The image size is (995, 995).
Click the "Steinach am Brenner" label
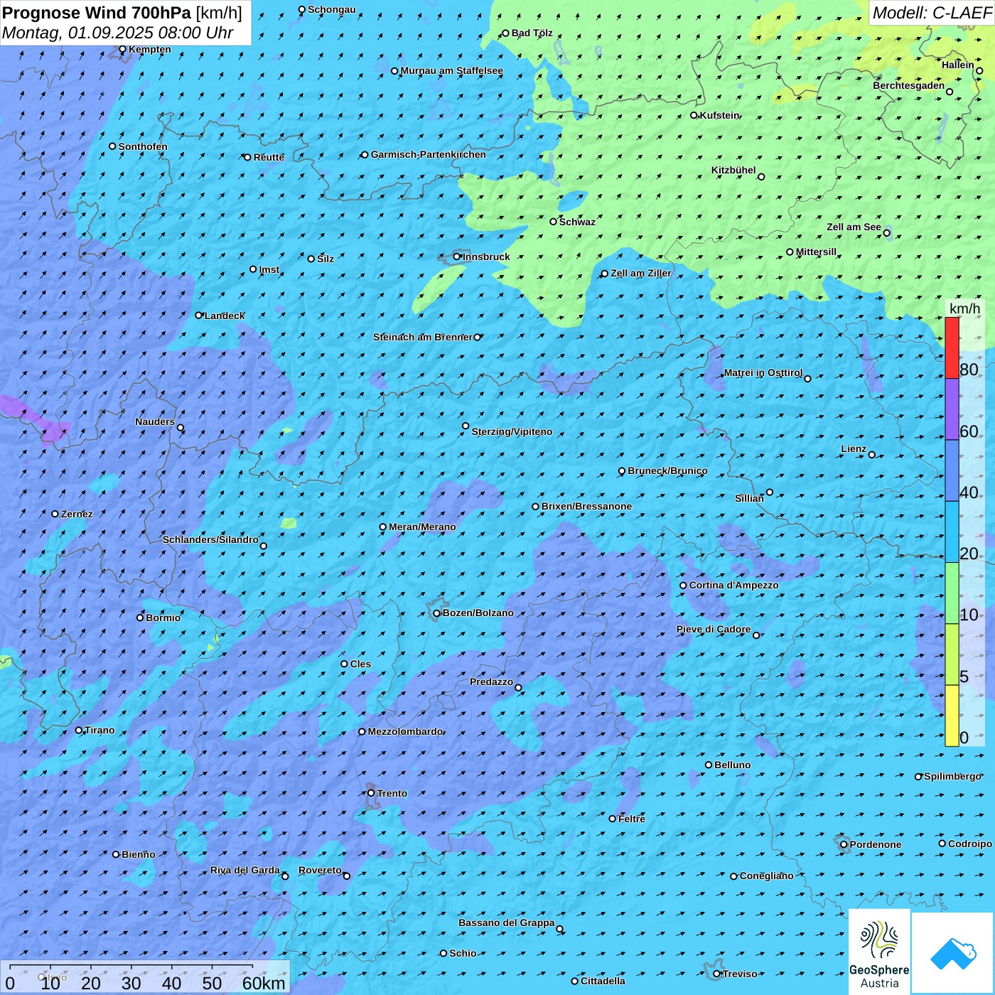tap(423, 337)
